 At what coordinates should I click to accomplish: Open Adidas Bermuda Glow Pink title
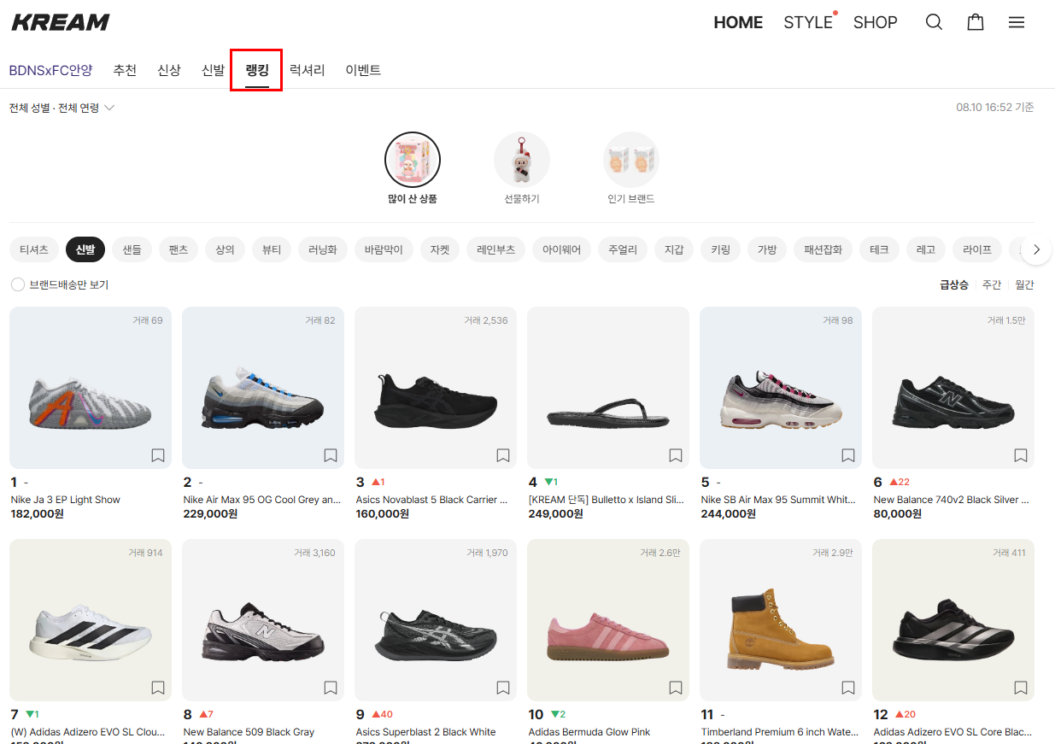click(589, 732)
